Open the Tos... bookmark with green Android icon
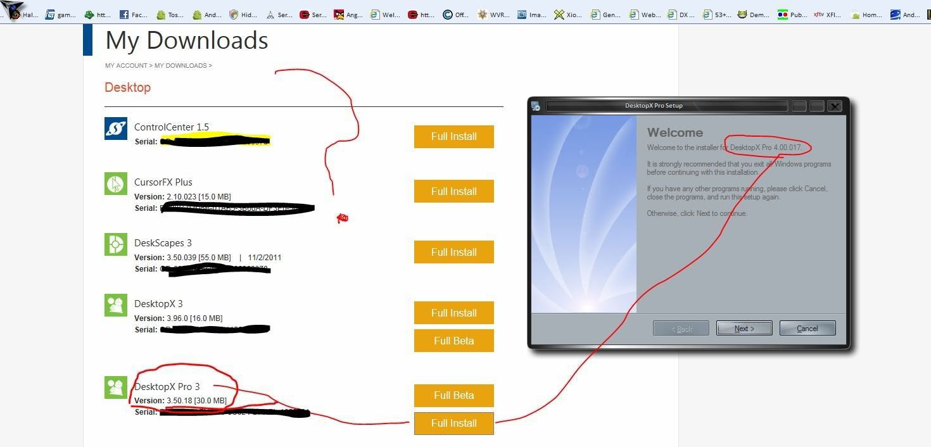The width and height of the screenshot is (931, 447). tap(170, 14)
